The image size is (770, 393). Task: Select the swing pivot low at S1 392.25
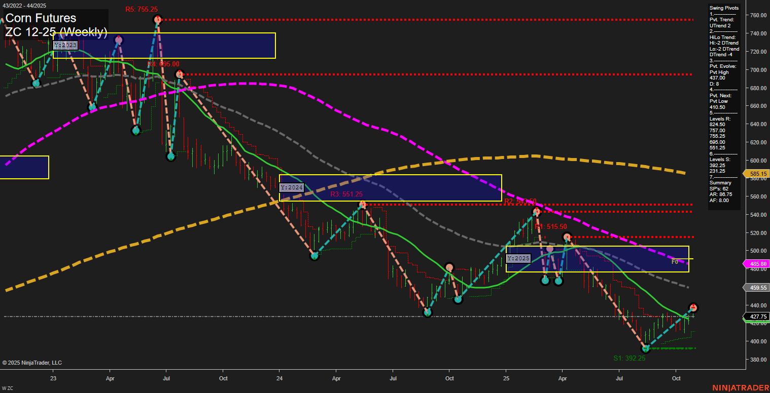point(645,348)
